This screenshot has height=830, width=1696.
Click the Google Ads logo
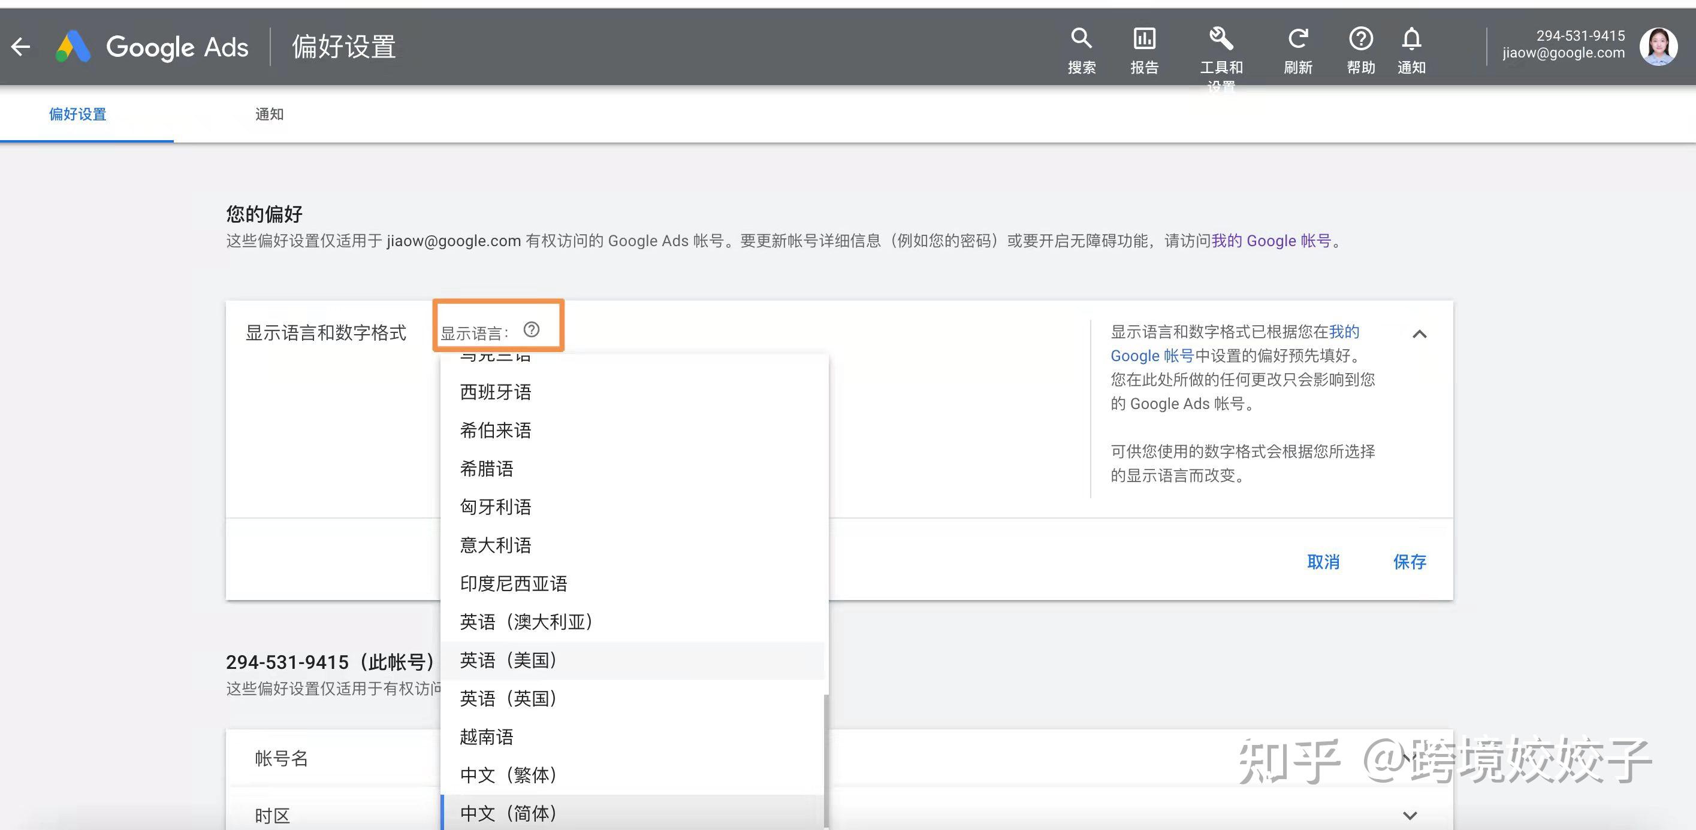[73, 47]
